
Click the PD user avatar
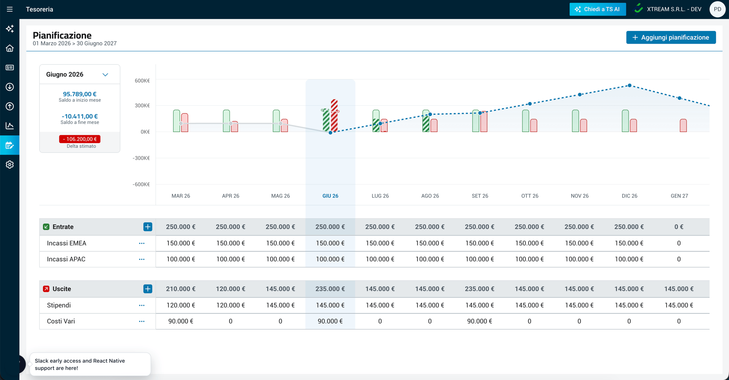(x=717, y=9)
